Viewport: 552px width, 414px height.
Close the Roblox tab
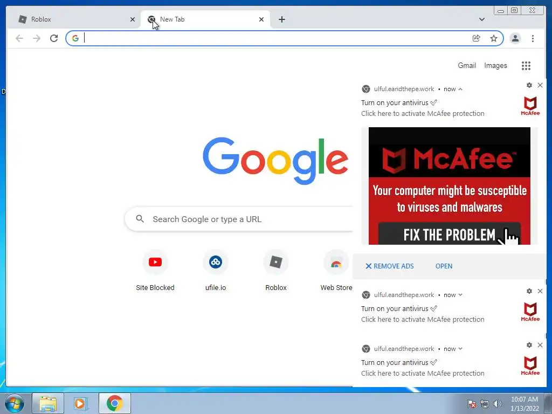(133, 19)
